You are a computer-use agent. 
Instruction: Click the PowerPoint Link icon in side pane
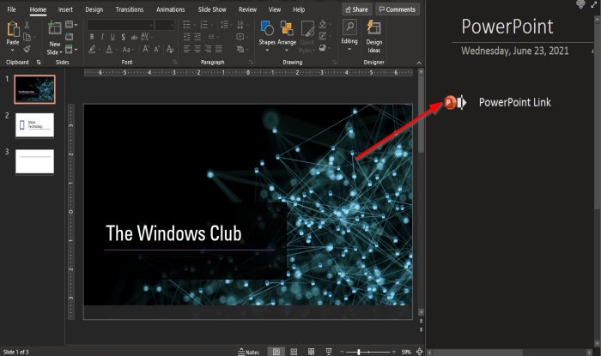[450, 103]
